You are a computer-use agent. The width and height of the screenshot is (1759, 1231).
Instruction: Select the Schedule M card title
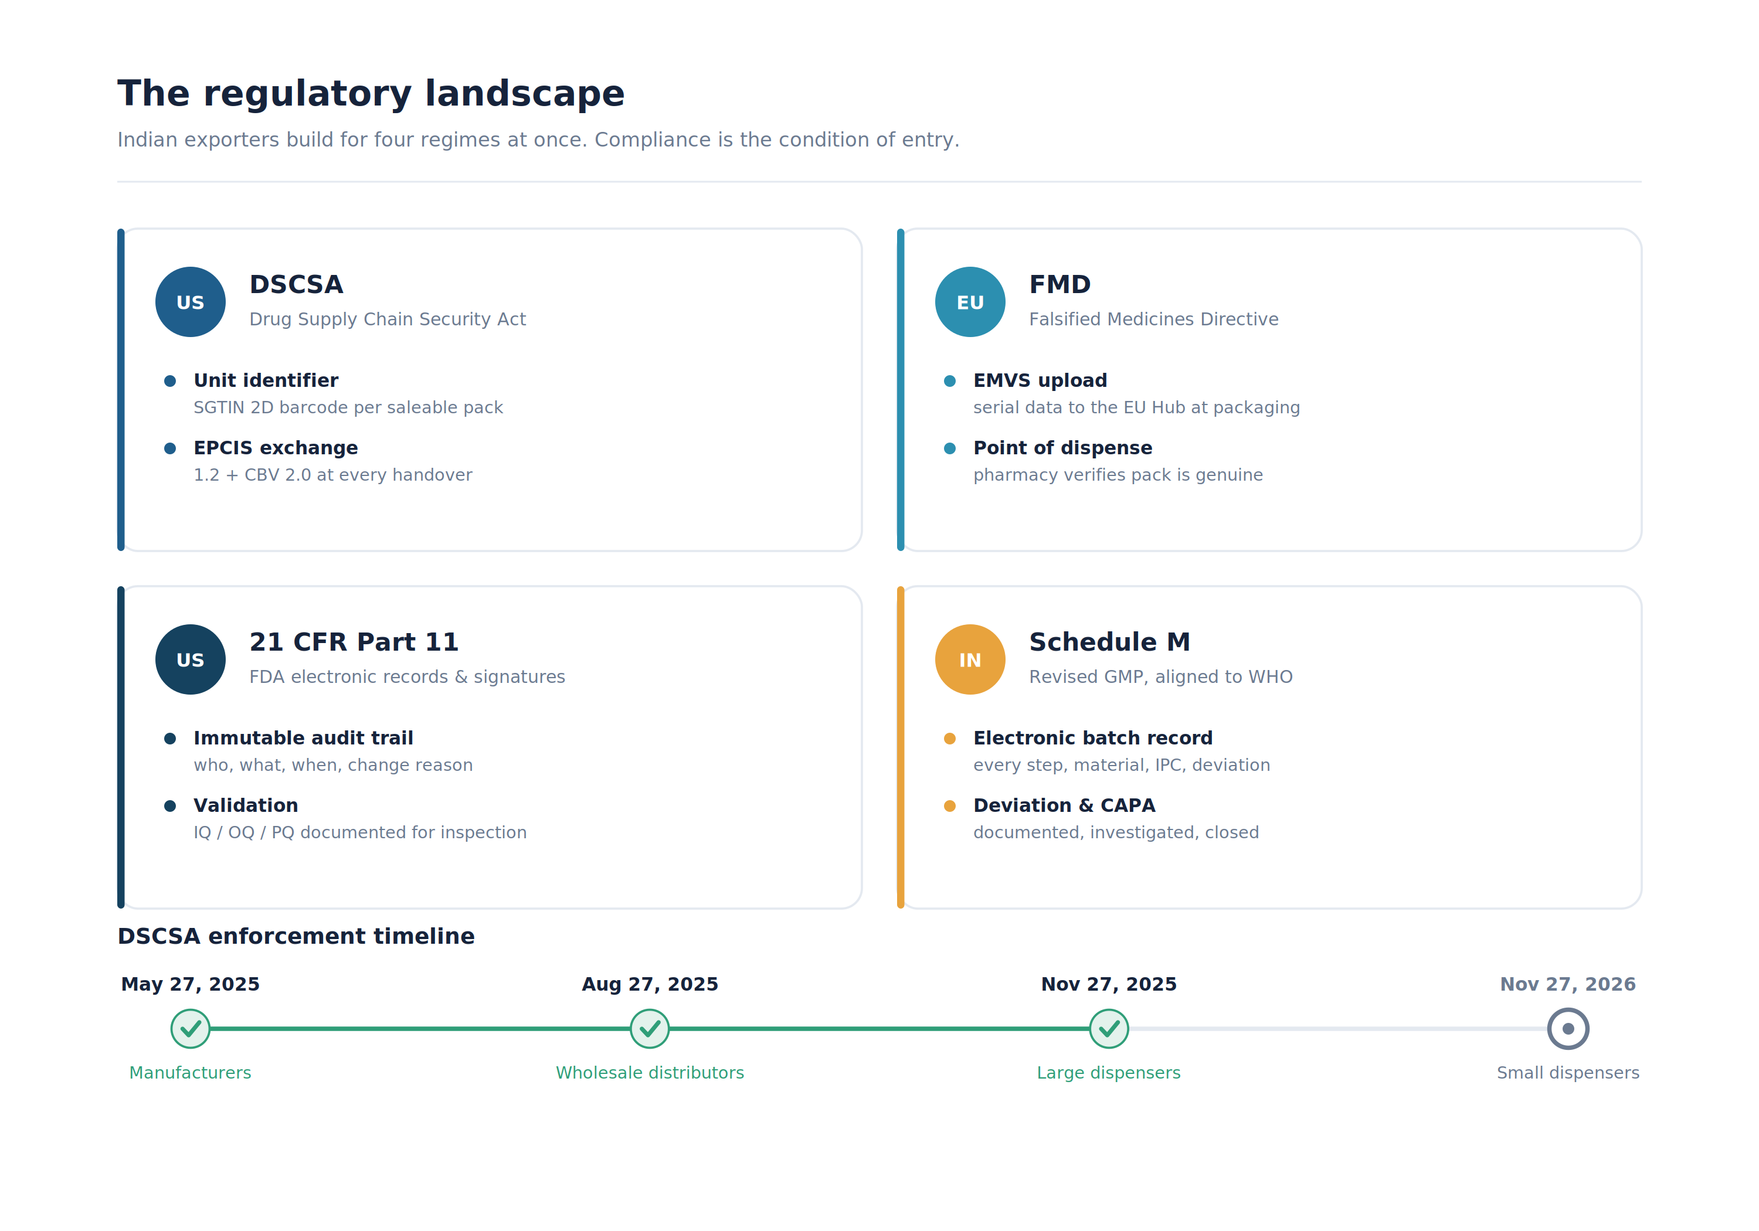(1109, 642)
